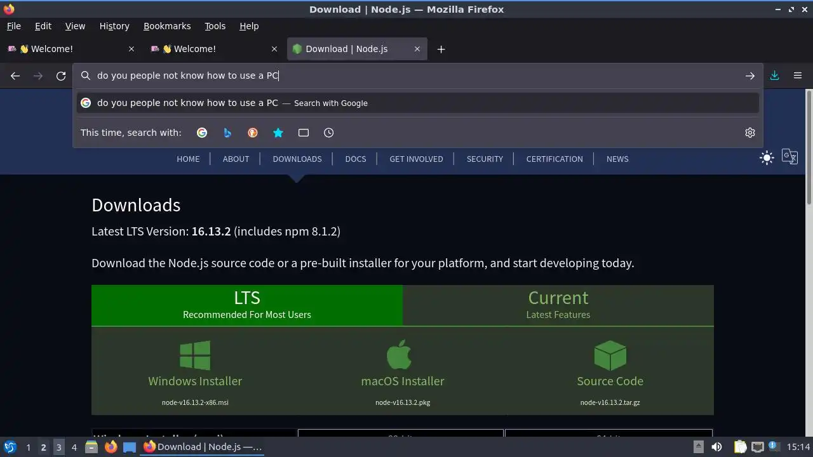
Task: Go to the SECURITY nav link
Action: (x=485, y=159)
